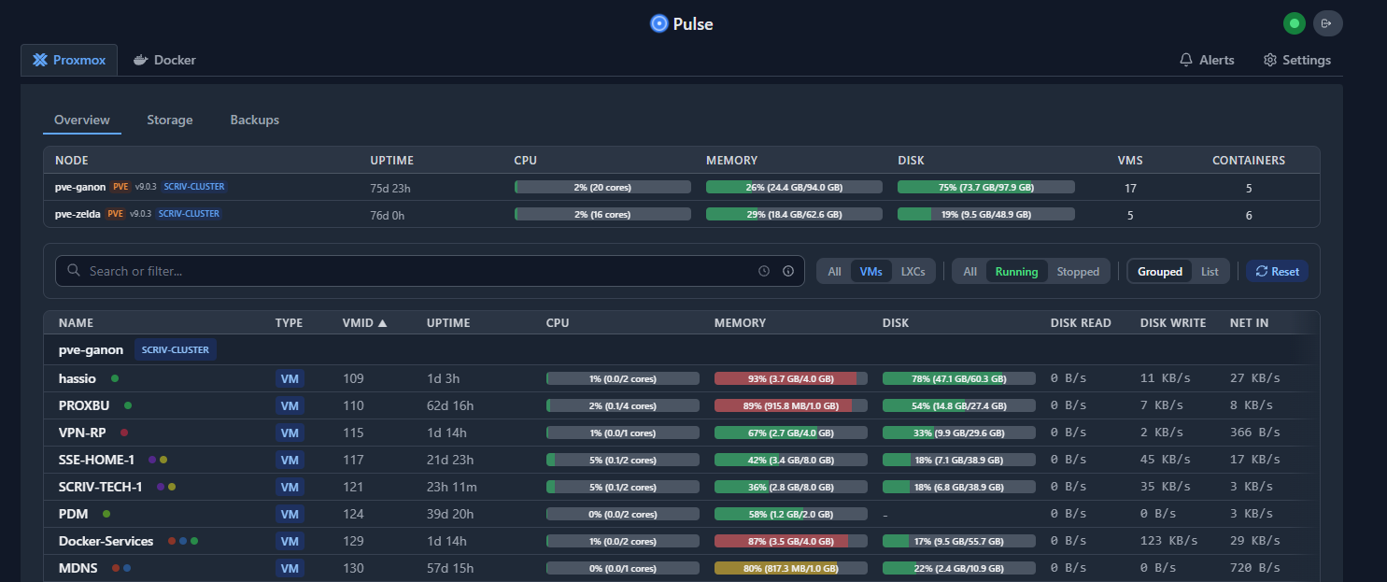Click pve-ganon disk usage bar at 75%
The image size is (1387, 582).
click(x=986, y=187)
